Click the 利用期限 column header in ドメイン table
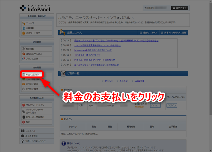212x152 pixels. click(x=131, y=127)
